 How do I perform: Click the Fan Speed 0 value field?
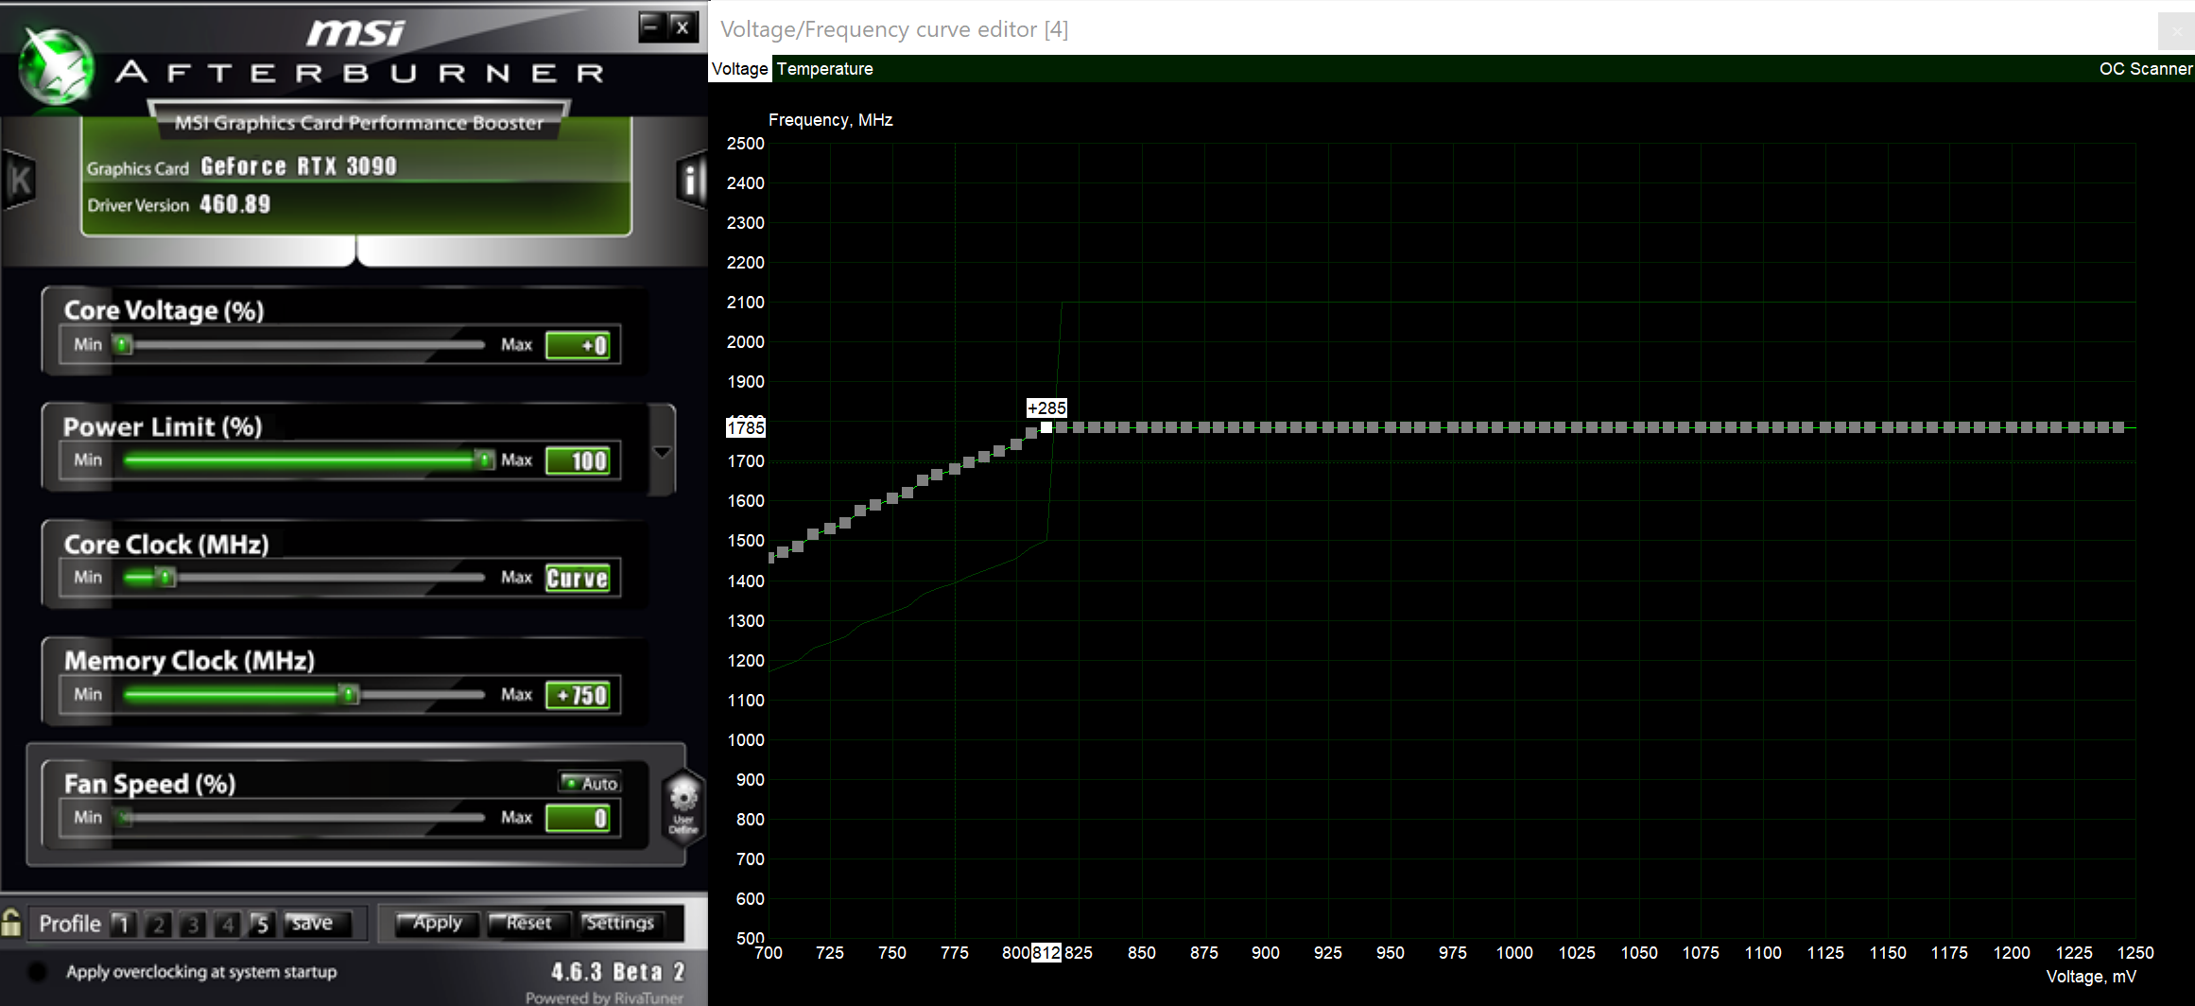tap(579, 819)
